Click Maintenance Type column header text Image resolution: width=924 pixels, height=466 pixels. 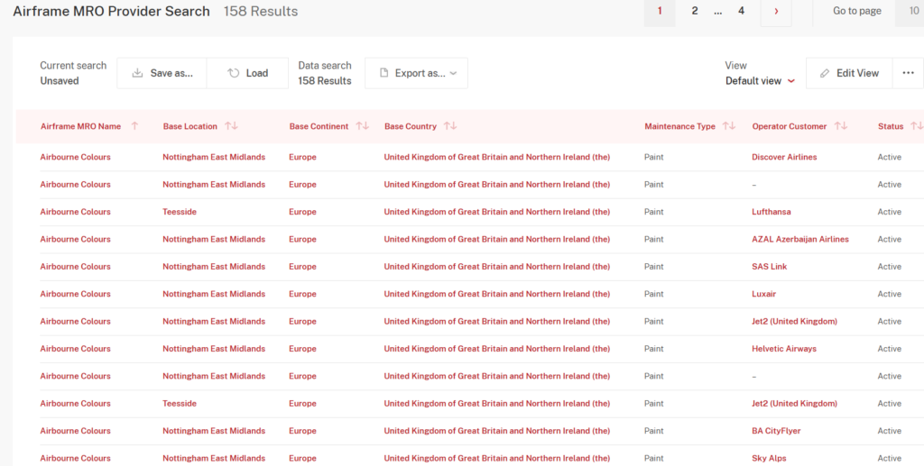679,126
